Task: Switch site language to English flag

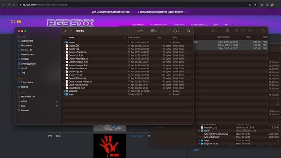Action: tap(13, 22)
